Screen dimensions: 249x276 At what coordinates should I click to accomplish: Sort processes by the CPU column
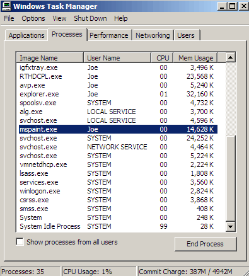pos(162,58)
